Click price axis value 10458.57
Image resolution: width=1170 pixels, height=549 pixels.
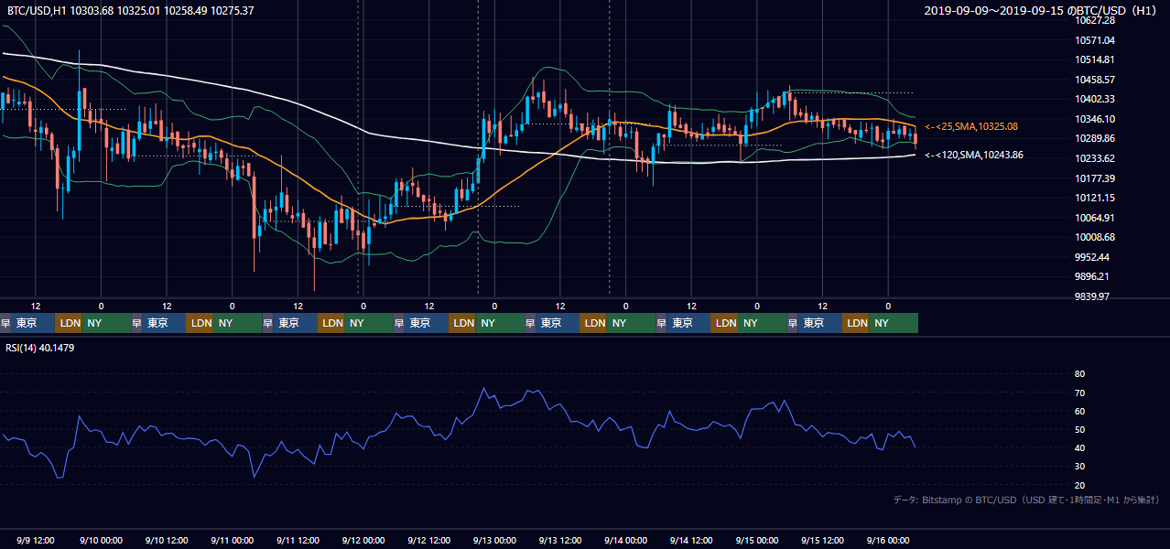click(x=1095, y=80)
